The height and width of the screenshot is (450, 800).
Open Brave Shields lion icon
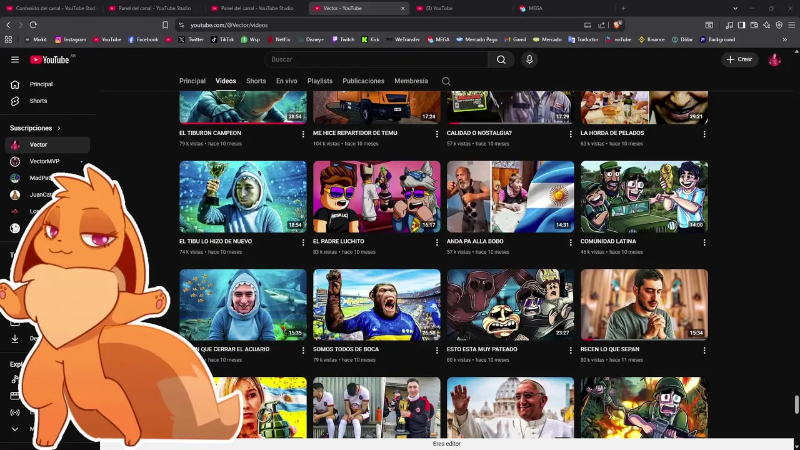616,25
